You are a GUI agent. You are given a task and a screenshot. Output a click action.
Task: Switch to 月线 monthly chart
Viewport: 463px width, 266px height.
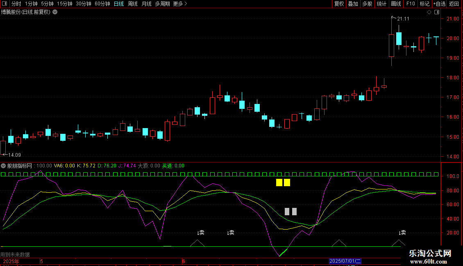146,4
